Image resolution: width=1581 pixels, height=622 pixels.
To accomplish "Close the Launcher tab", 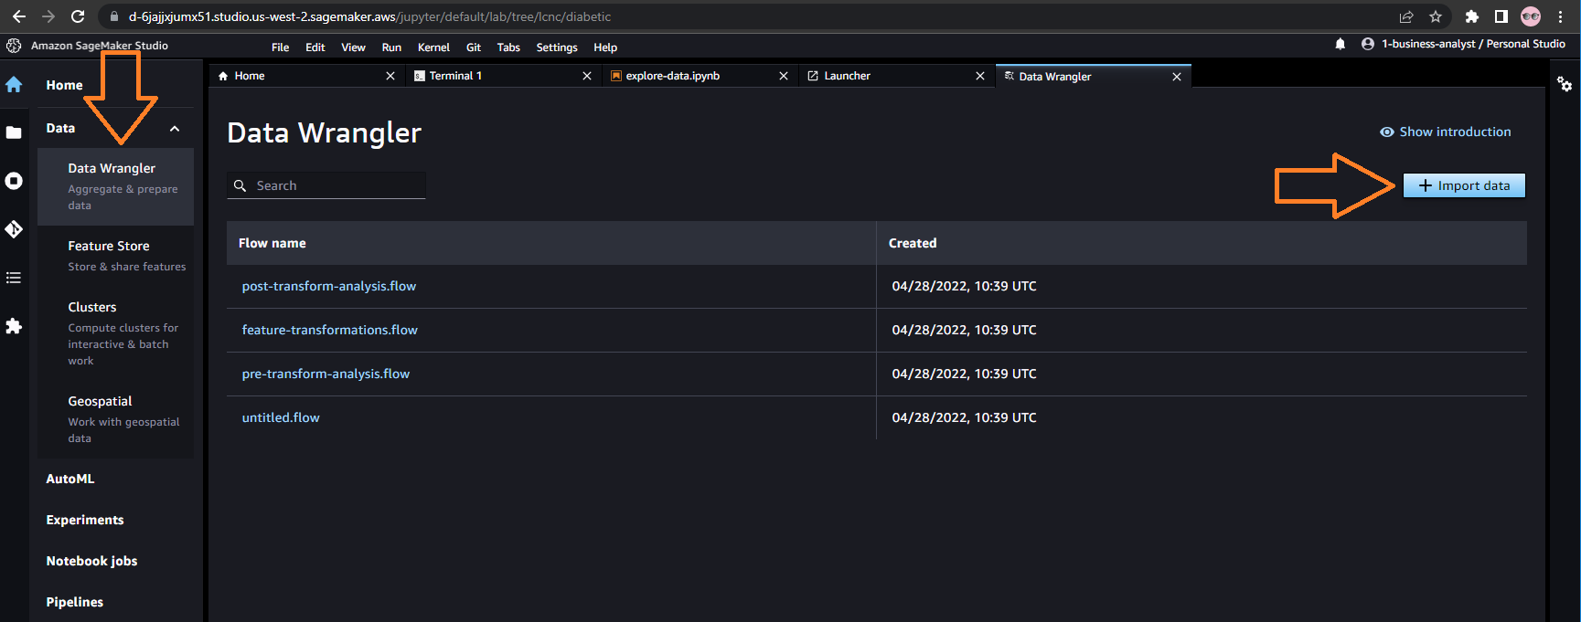I will (x=980, y=76).
